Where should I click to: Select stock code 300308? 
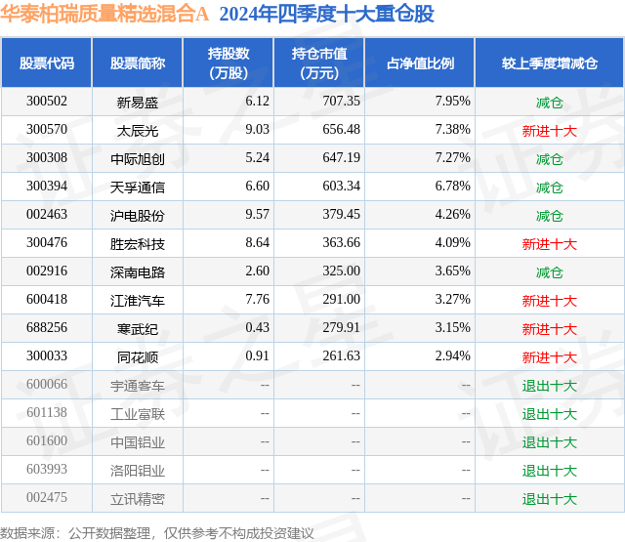point(47,158)
